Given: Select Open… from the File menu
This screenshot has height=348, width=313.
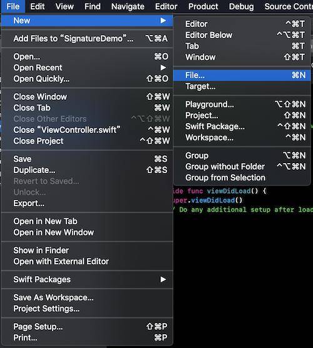Looking at the screenshot, I should pos(87,57).
